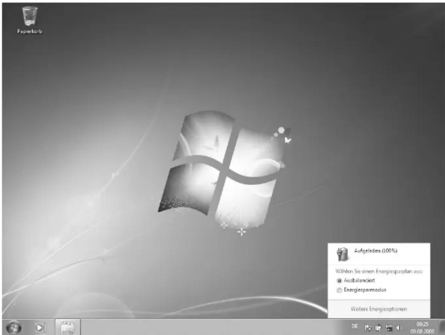This screenshot has height=335, width=445.
Task: Select the Ausbalanciert power plan
Action: coord(356,280)
